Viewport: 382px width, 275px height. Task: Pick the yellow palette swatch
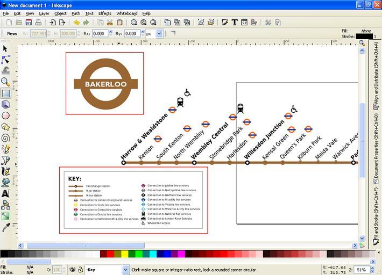point(125,254)
